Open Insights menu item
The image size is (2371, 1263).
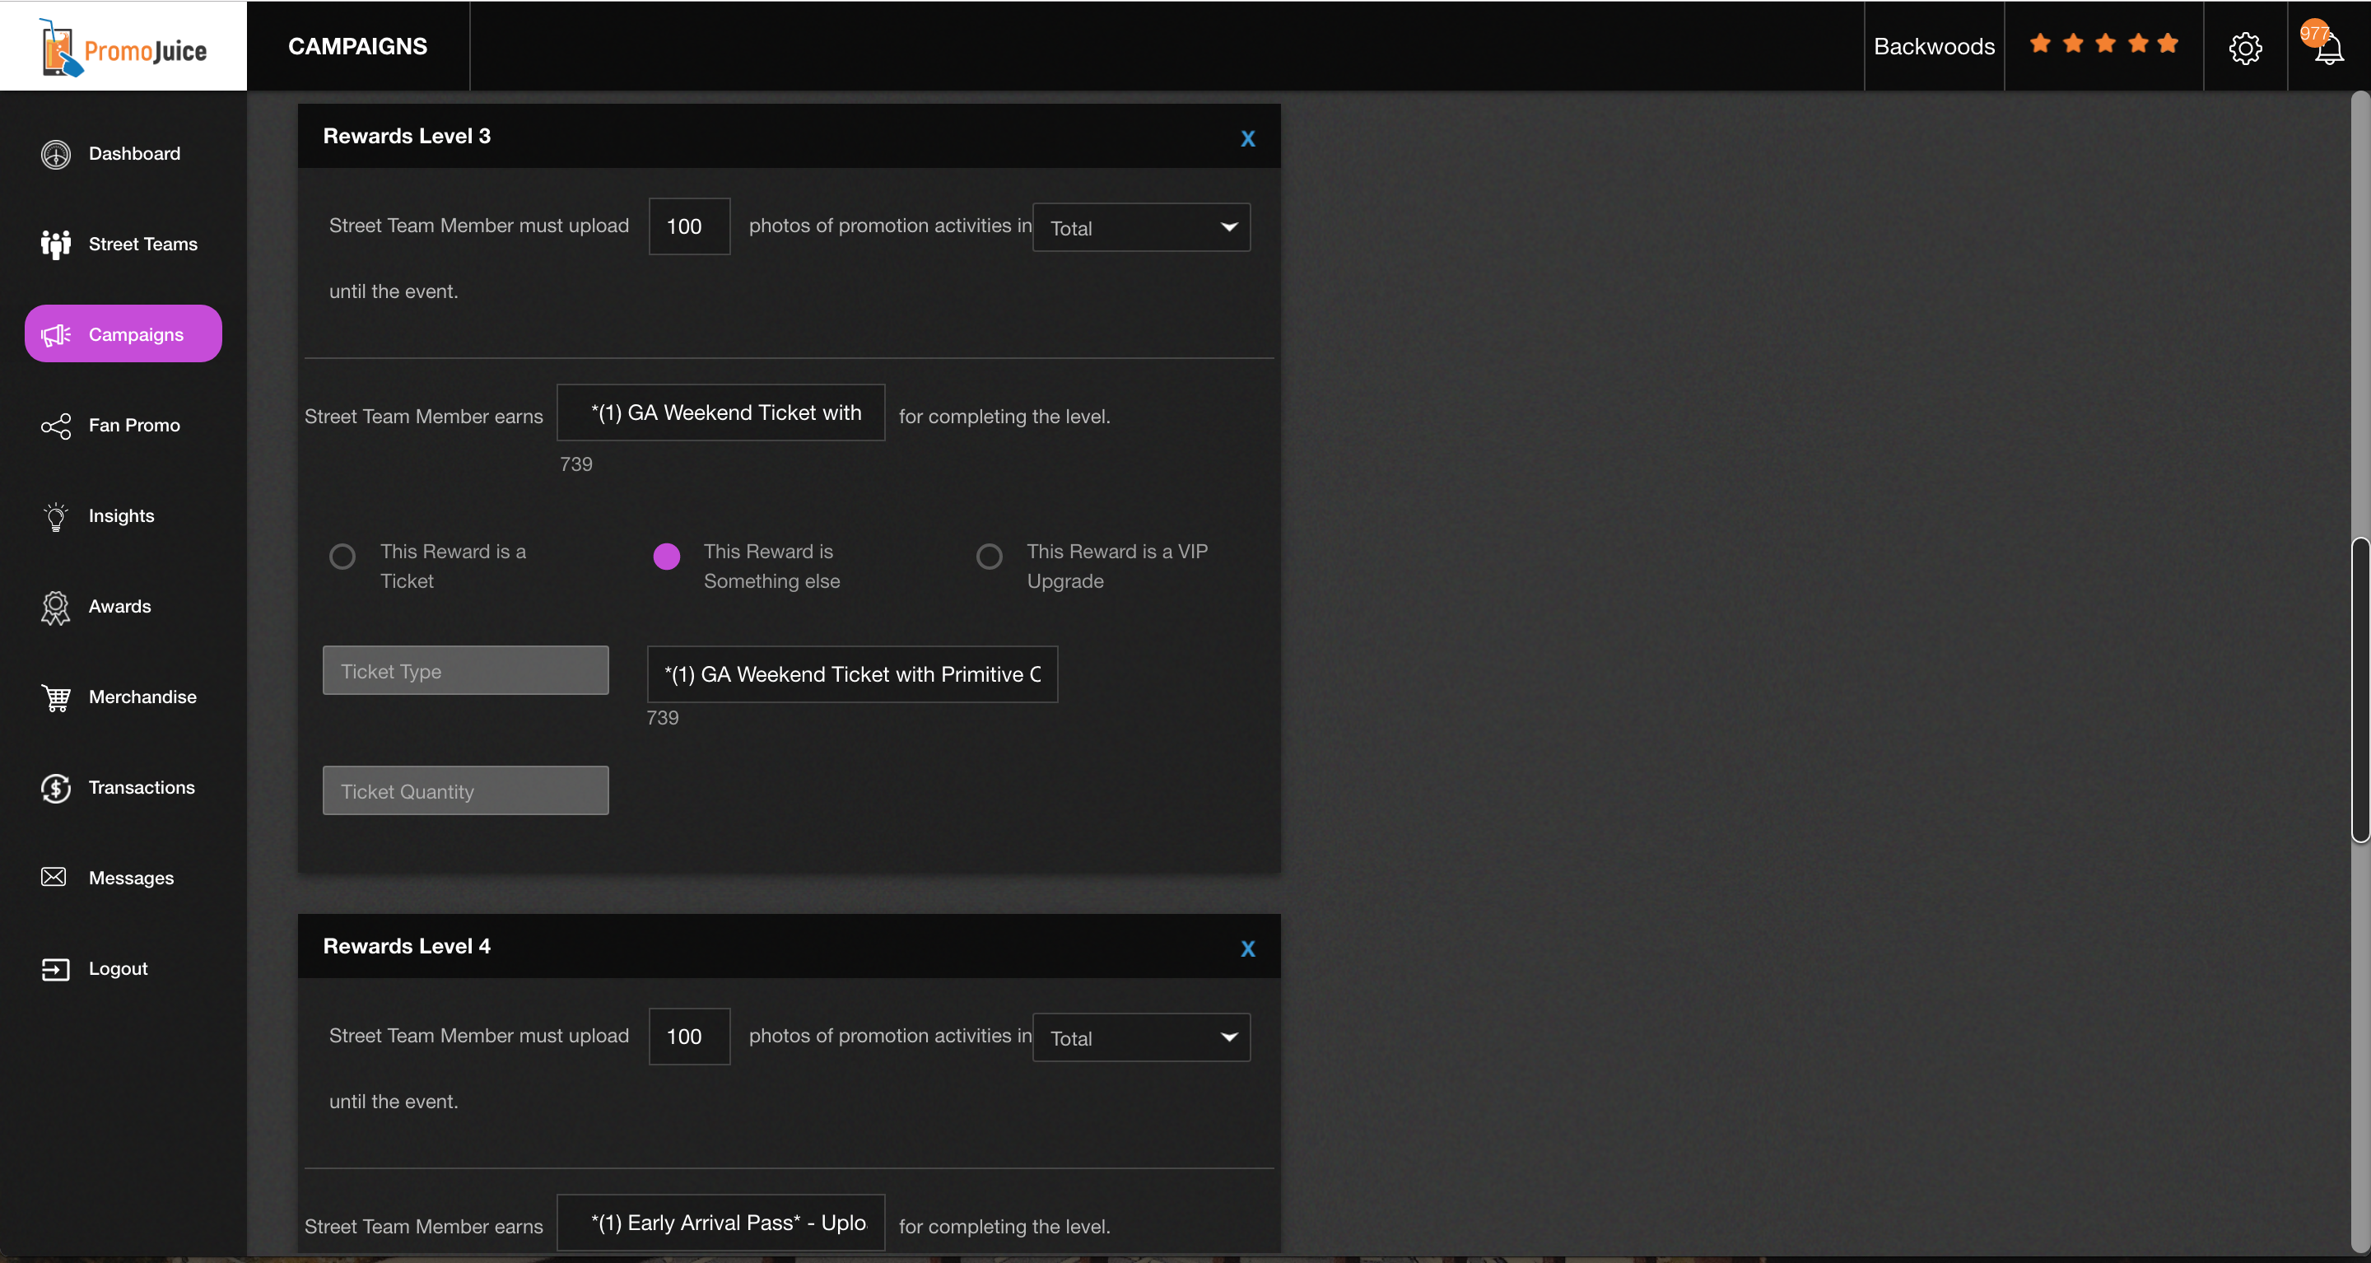coord(122,515)
